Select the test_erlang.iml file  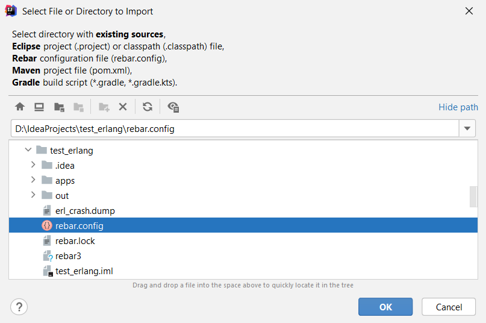coord(84,271)
